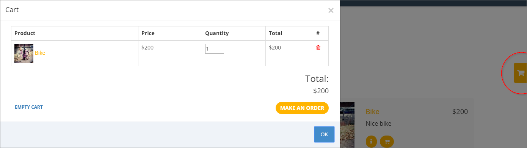Viewport: 527px width, 148px height.
Task: Click the Product column header
Action: pos(25,33)
